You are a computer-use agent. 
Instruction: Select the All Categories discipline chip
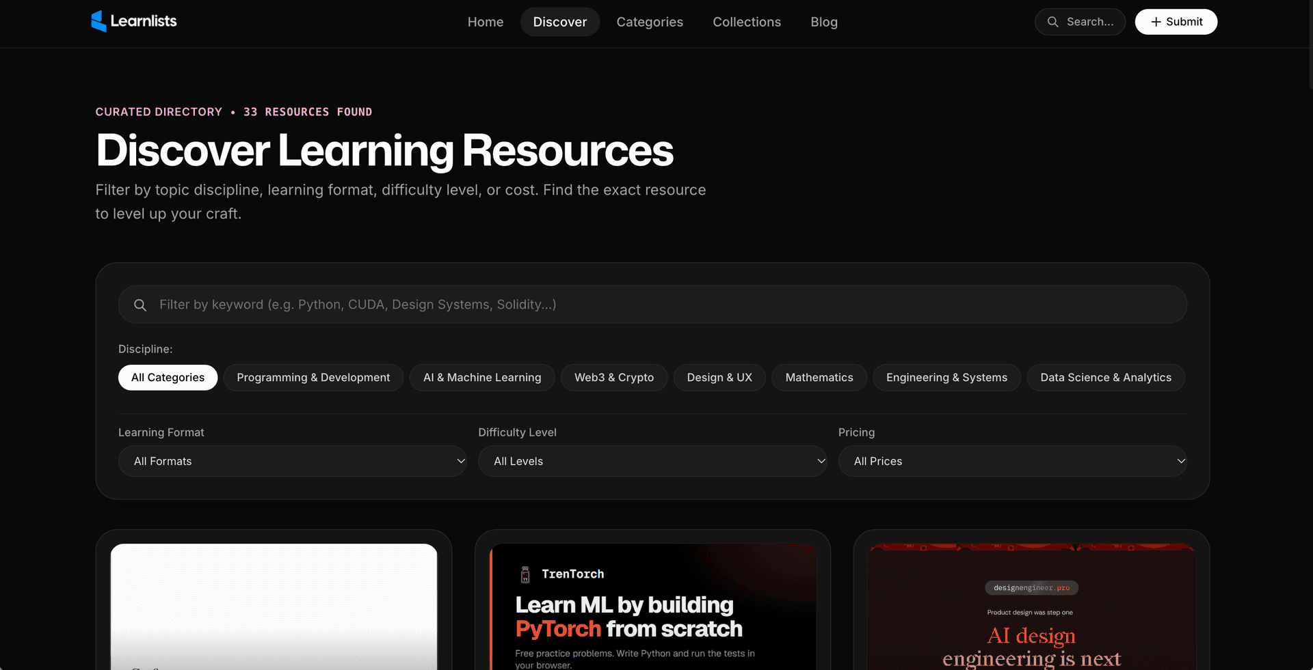168,377
